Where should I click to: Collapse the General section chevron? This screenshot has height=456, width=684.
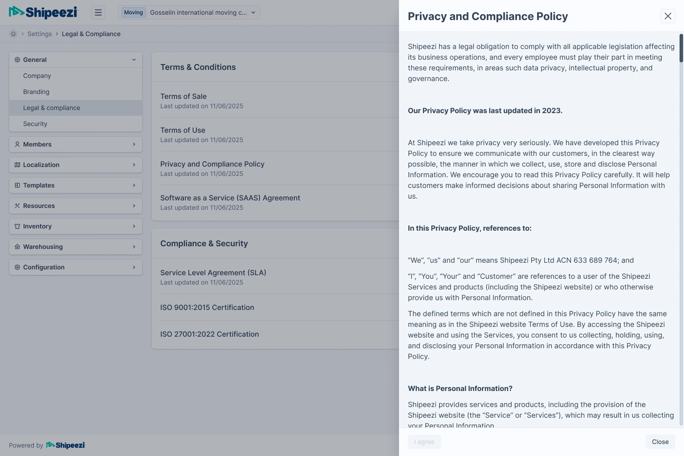point(134,60)
